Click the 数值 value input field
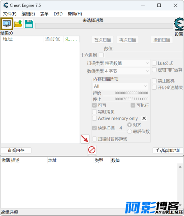The width and height of the screenshot is (184, 216). [143, 55]
